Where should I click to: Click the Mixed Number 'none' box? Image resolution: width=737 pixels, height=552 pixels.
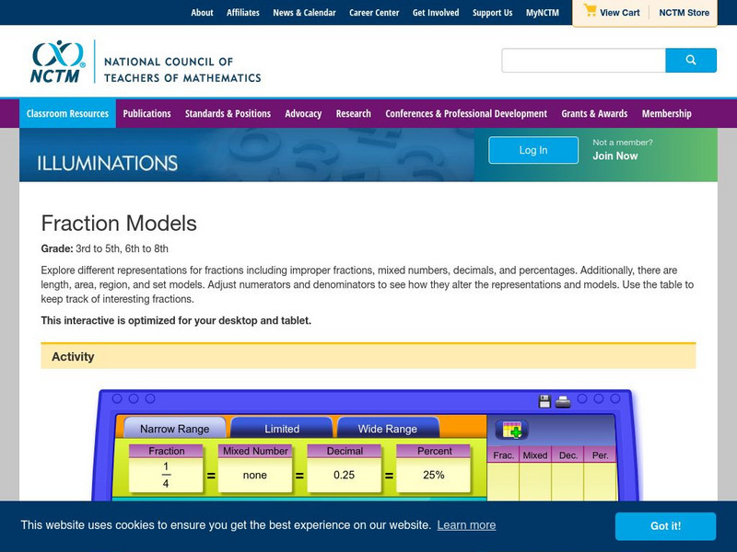coord(255,475)
